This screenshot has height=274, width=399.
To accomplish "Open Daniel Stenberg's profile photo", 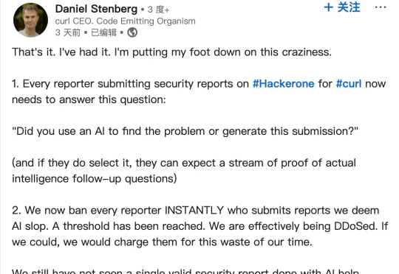I will [30, 20].
